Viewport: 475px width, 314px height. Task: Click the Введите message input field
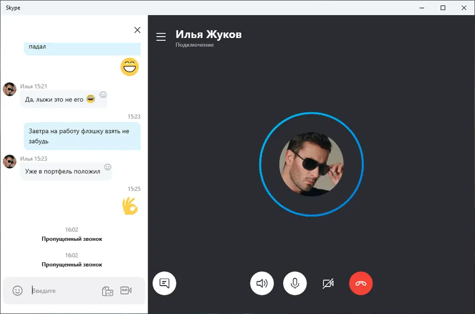[x=65, y=291]
